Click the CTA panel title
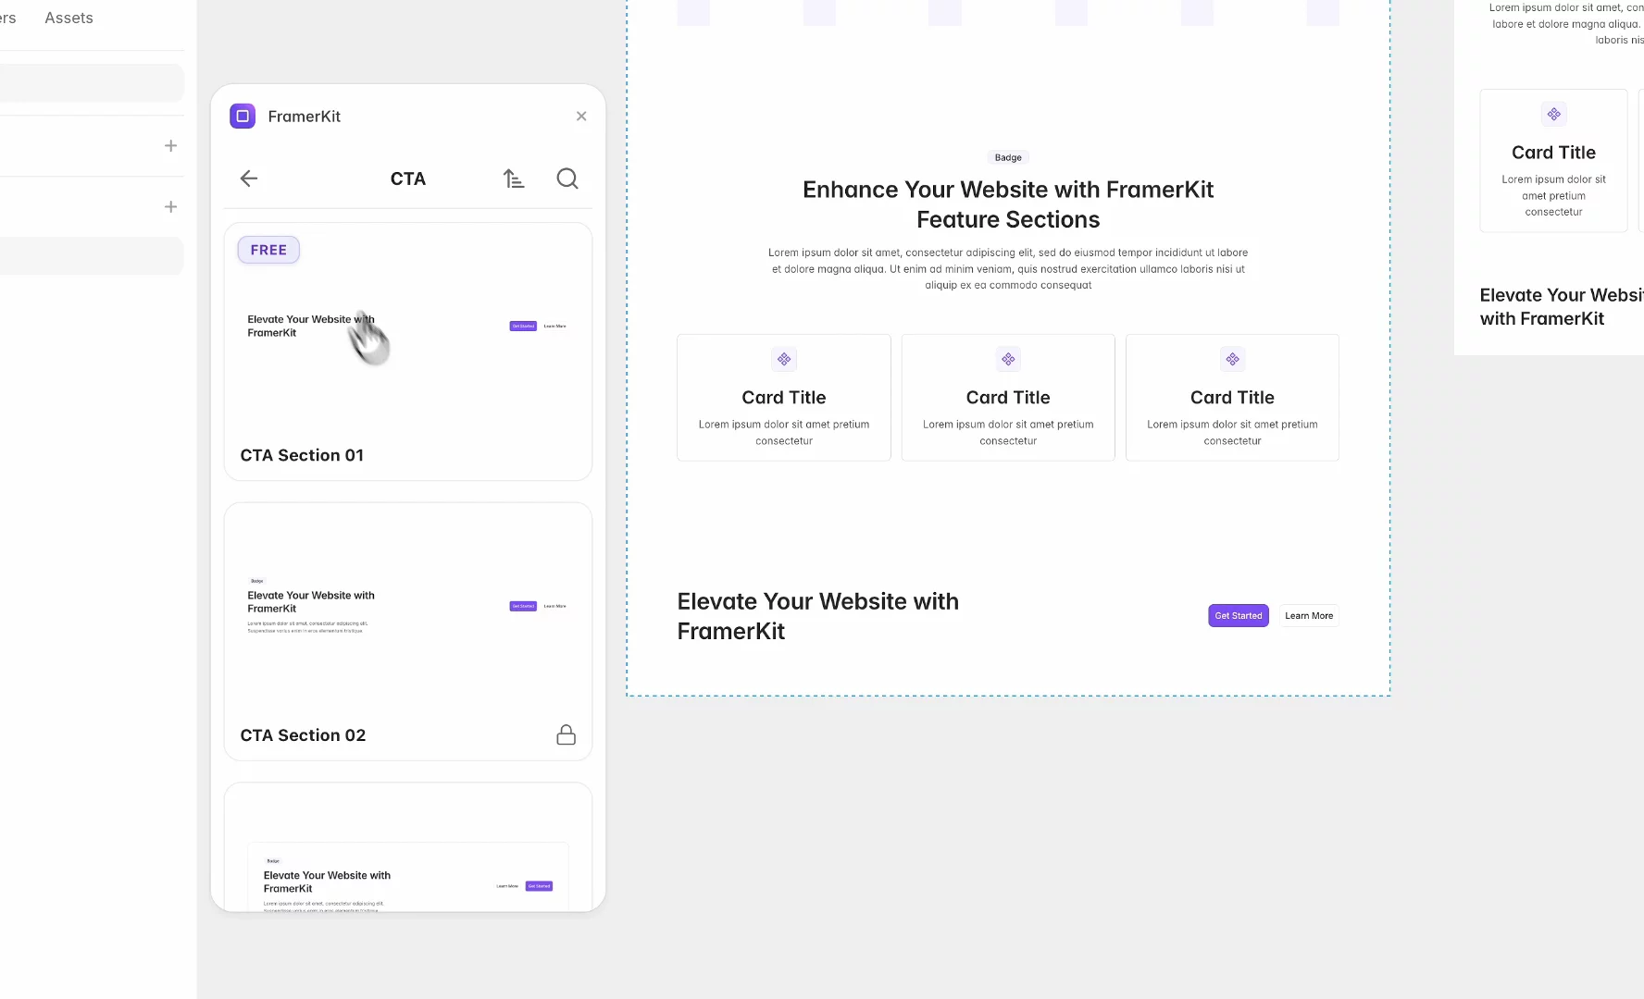 tap(408, 179)
